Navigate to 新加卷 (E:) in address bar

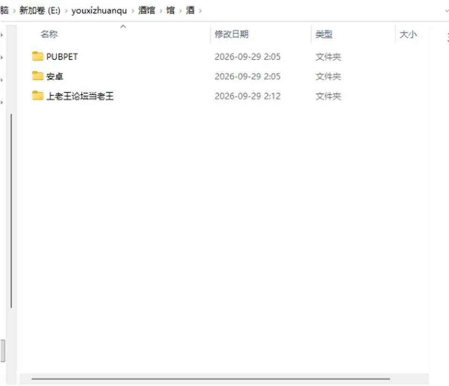[x=40, y=11]
